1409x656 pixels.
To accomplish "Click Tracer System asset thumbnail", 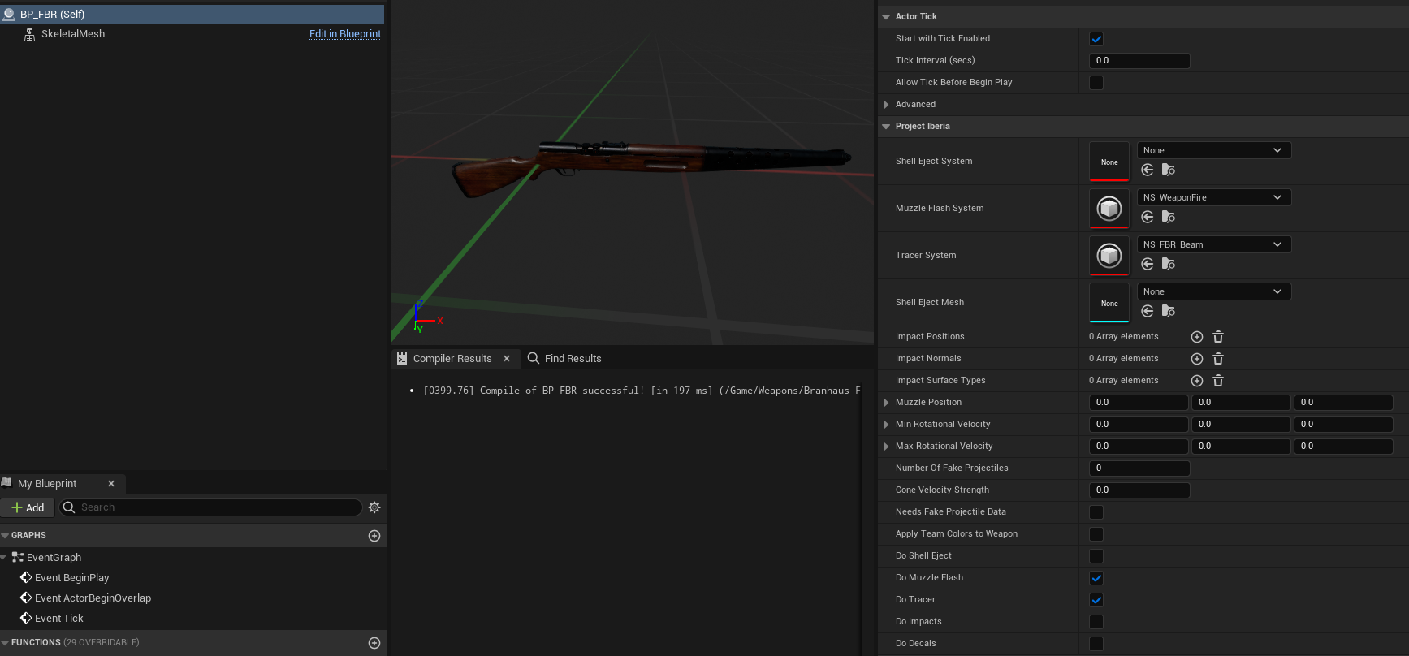I will [1109, 256].
